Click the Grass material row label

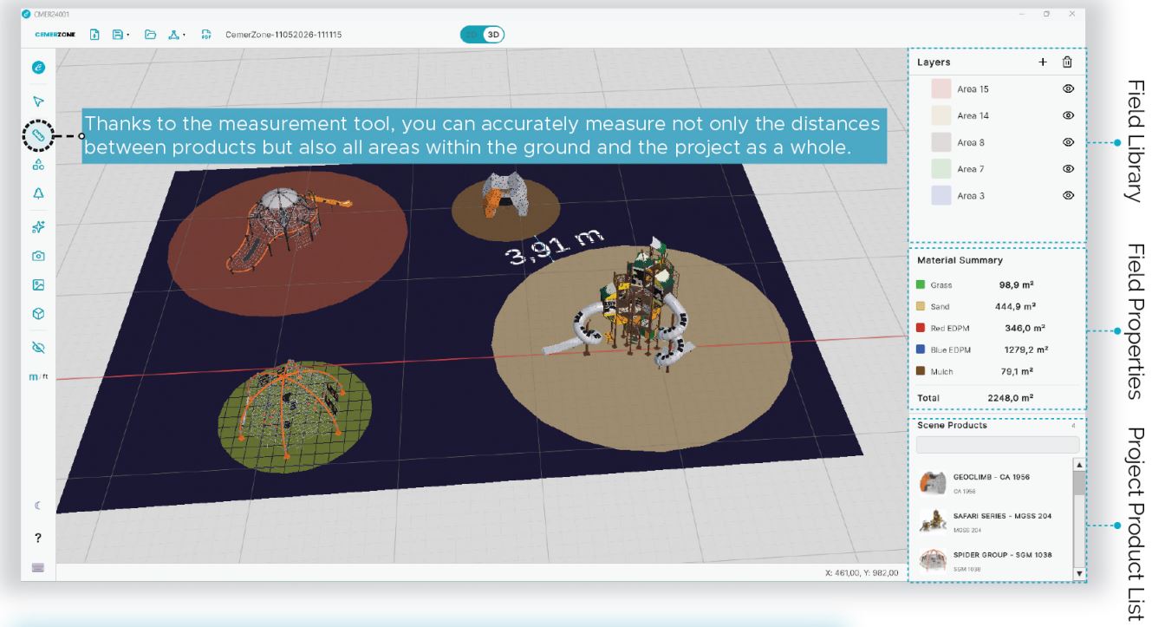pyautogui.click(x=941, y=284)
